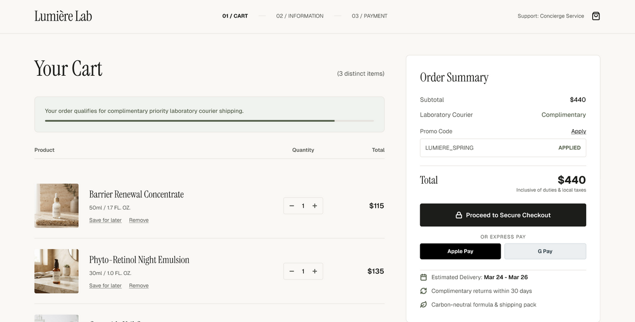Click the promo code input field

click(x=503, y=148)
